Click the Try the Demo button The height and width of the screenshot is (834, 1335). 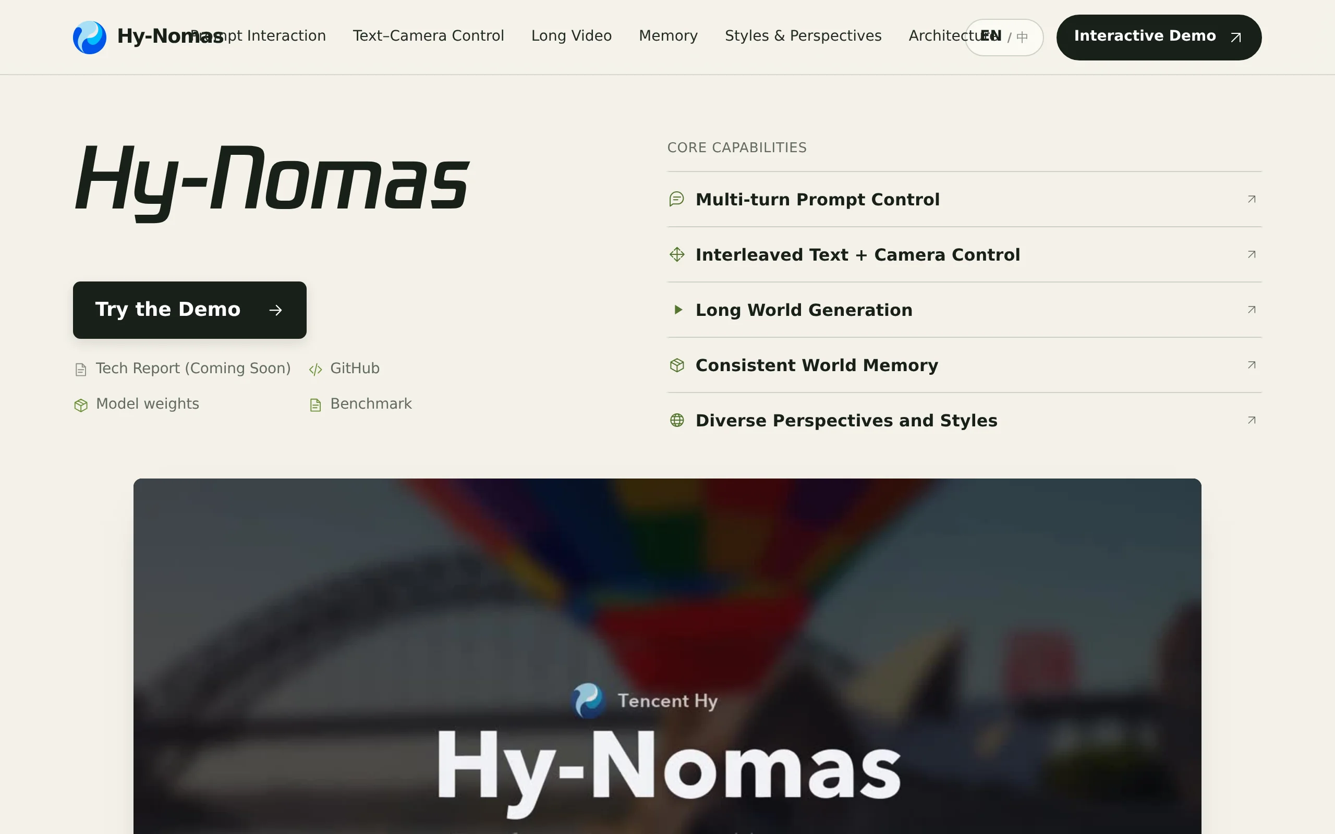(189, 310)
